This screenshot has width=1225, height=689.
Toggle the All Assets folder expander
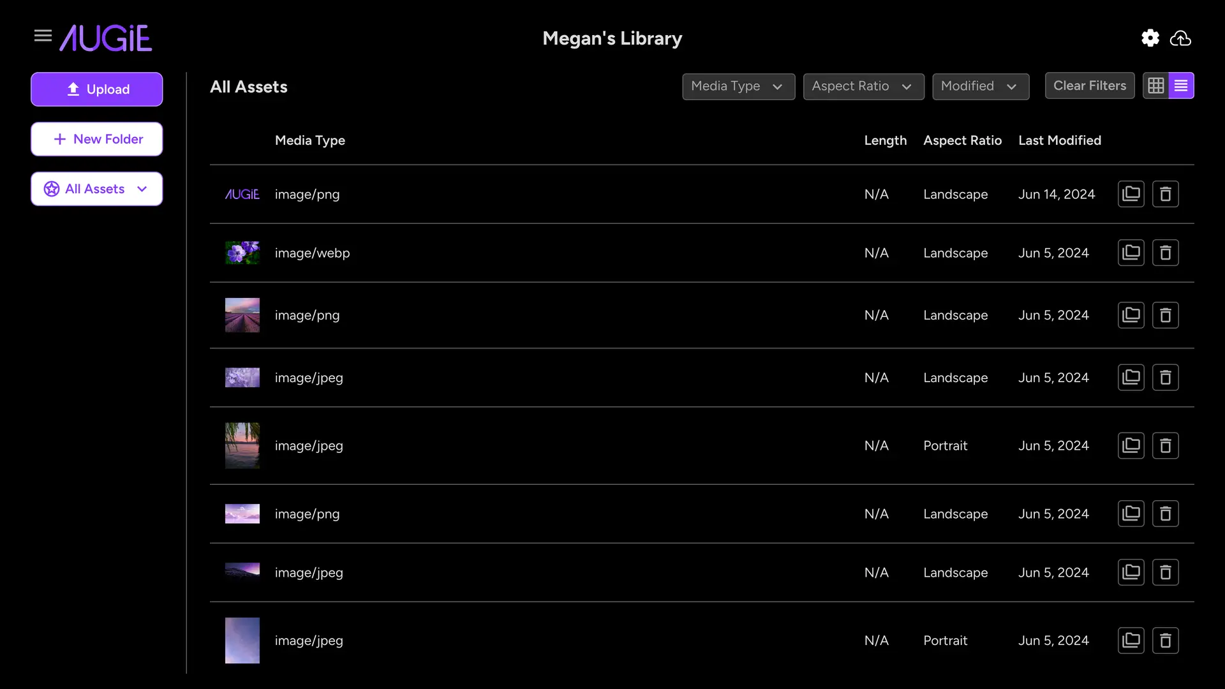142,188
